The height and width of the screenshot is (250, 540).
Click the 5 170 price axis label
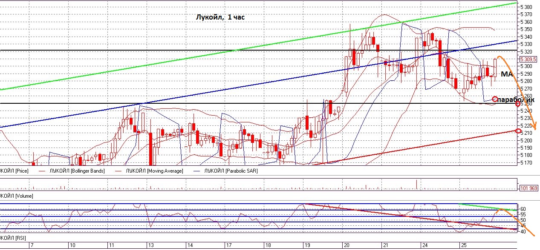coord(527,163)
